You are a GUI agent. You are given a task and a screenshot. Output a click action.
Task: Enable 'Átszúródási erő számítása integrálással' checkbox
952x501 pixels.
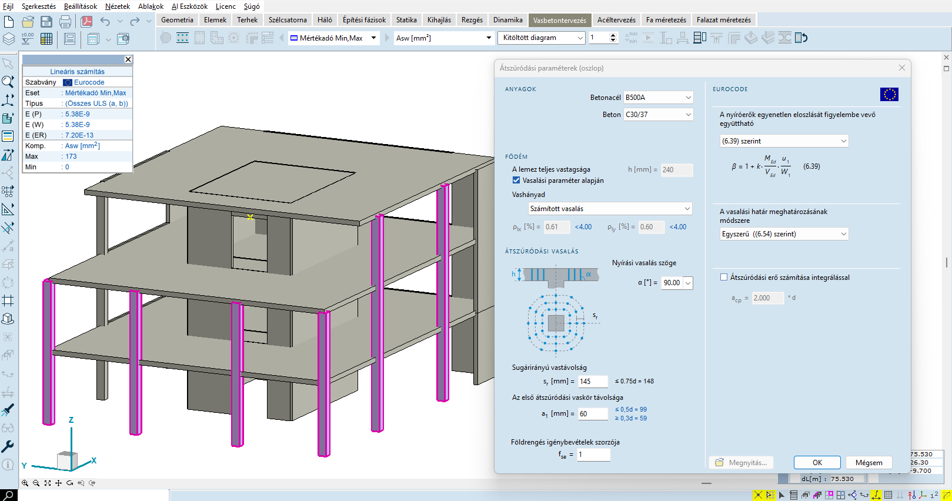click(724, 278)
